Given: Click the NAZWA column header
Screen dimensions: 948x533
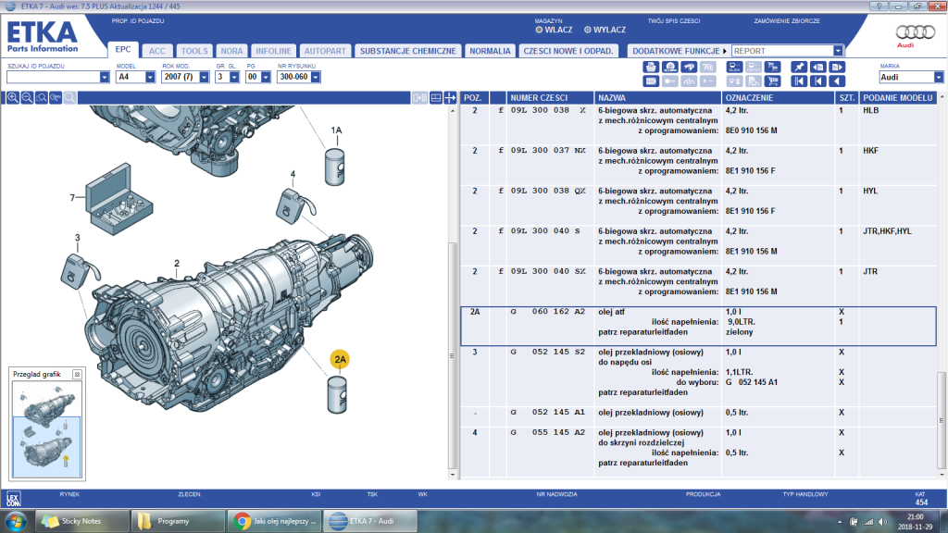Looking at the screenshot, I should click(658, 98).
